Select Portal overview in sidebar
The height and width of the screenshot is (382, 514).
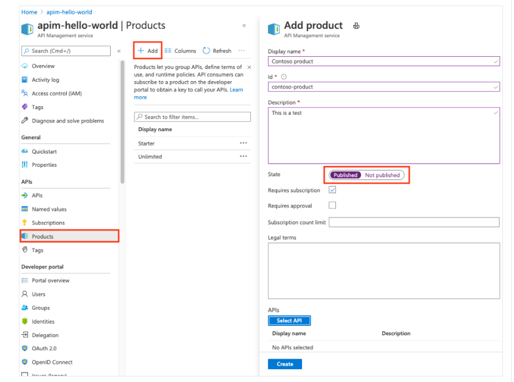coord(51,281)
